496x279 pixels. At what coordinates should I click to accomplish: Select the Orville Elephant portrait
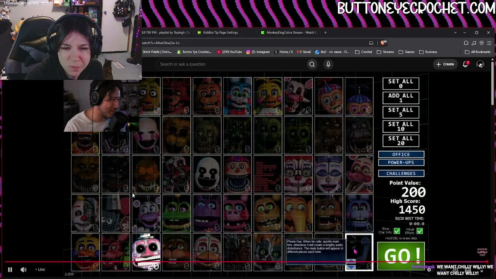tap(298, 213)
